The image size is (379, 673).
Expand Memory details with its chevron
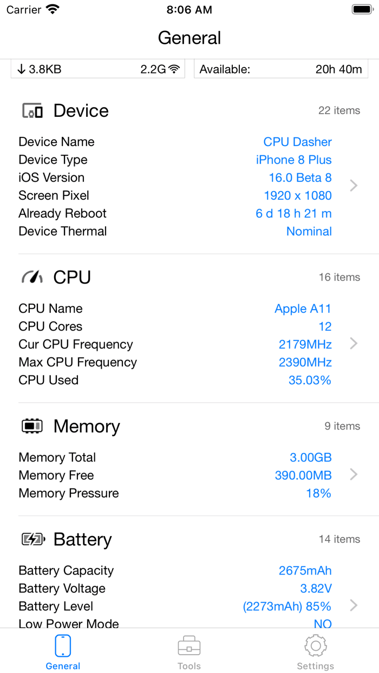(353, 474)
